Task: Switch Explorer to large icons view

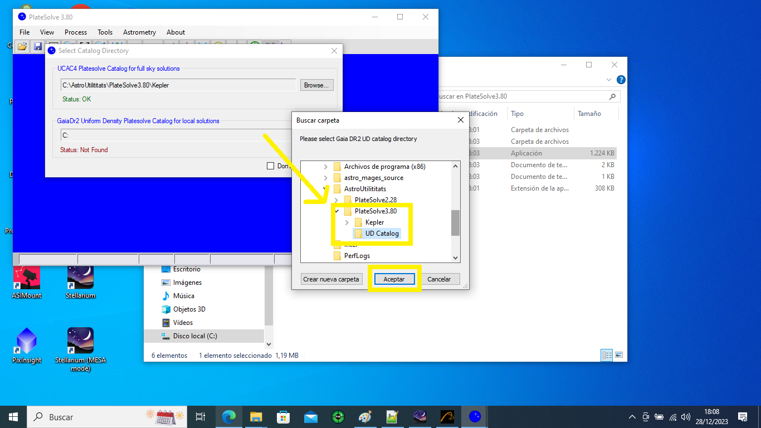Action: tap(618, 355)
